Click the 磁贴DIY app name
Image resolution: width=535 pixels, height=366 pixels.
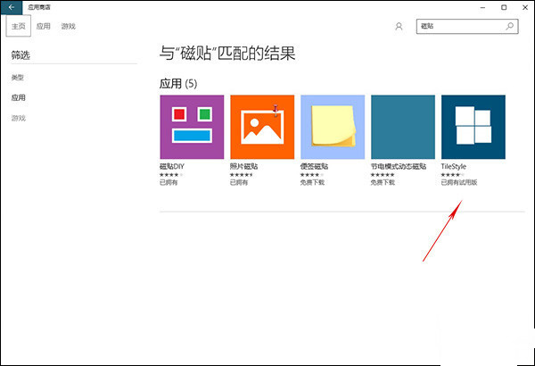(x=172, y=166)
